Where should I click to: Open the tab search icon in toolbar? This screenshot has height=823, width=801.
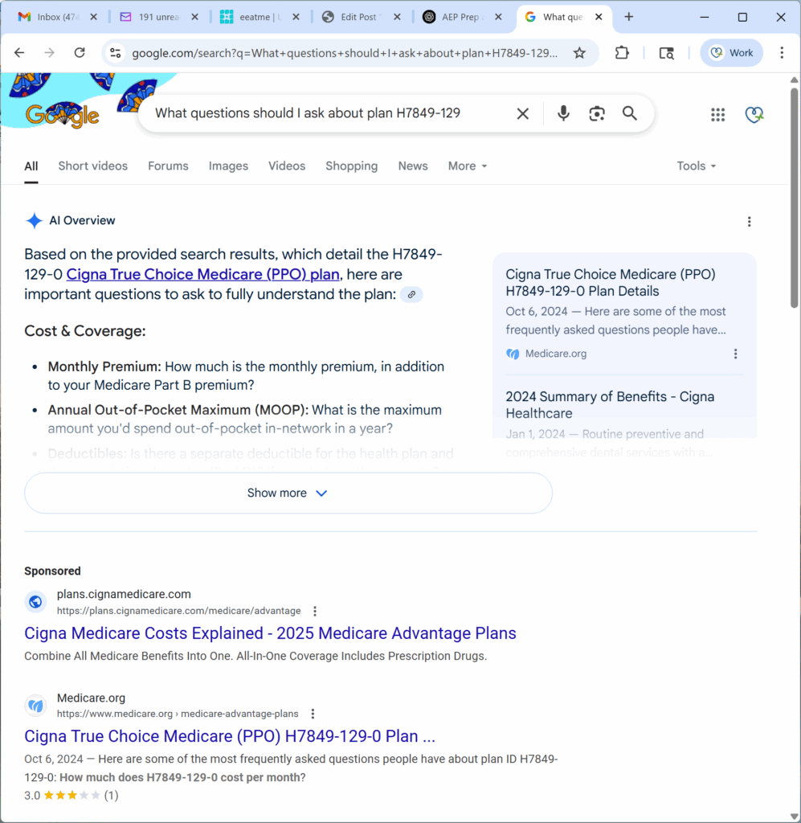(666, 53)
